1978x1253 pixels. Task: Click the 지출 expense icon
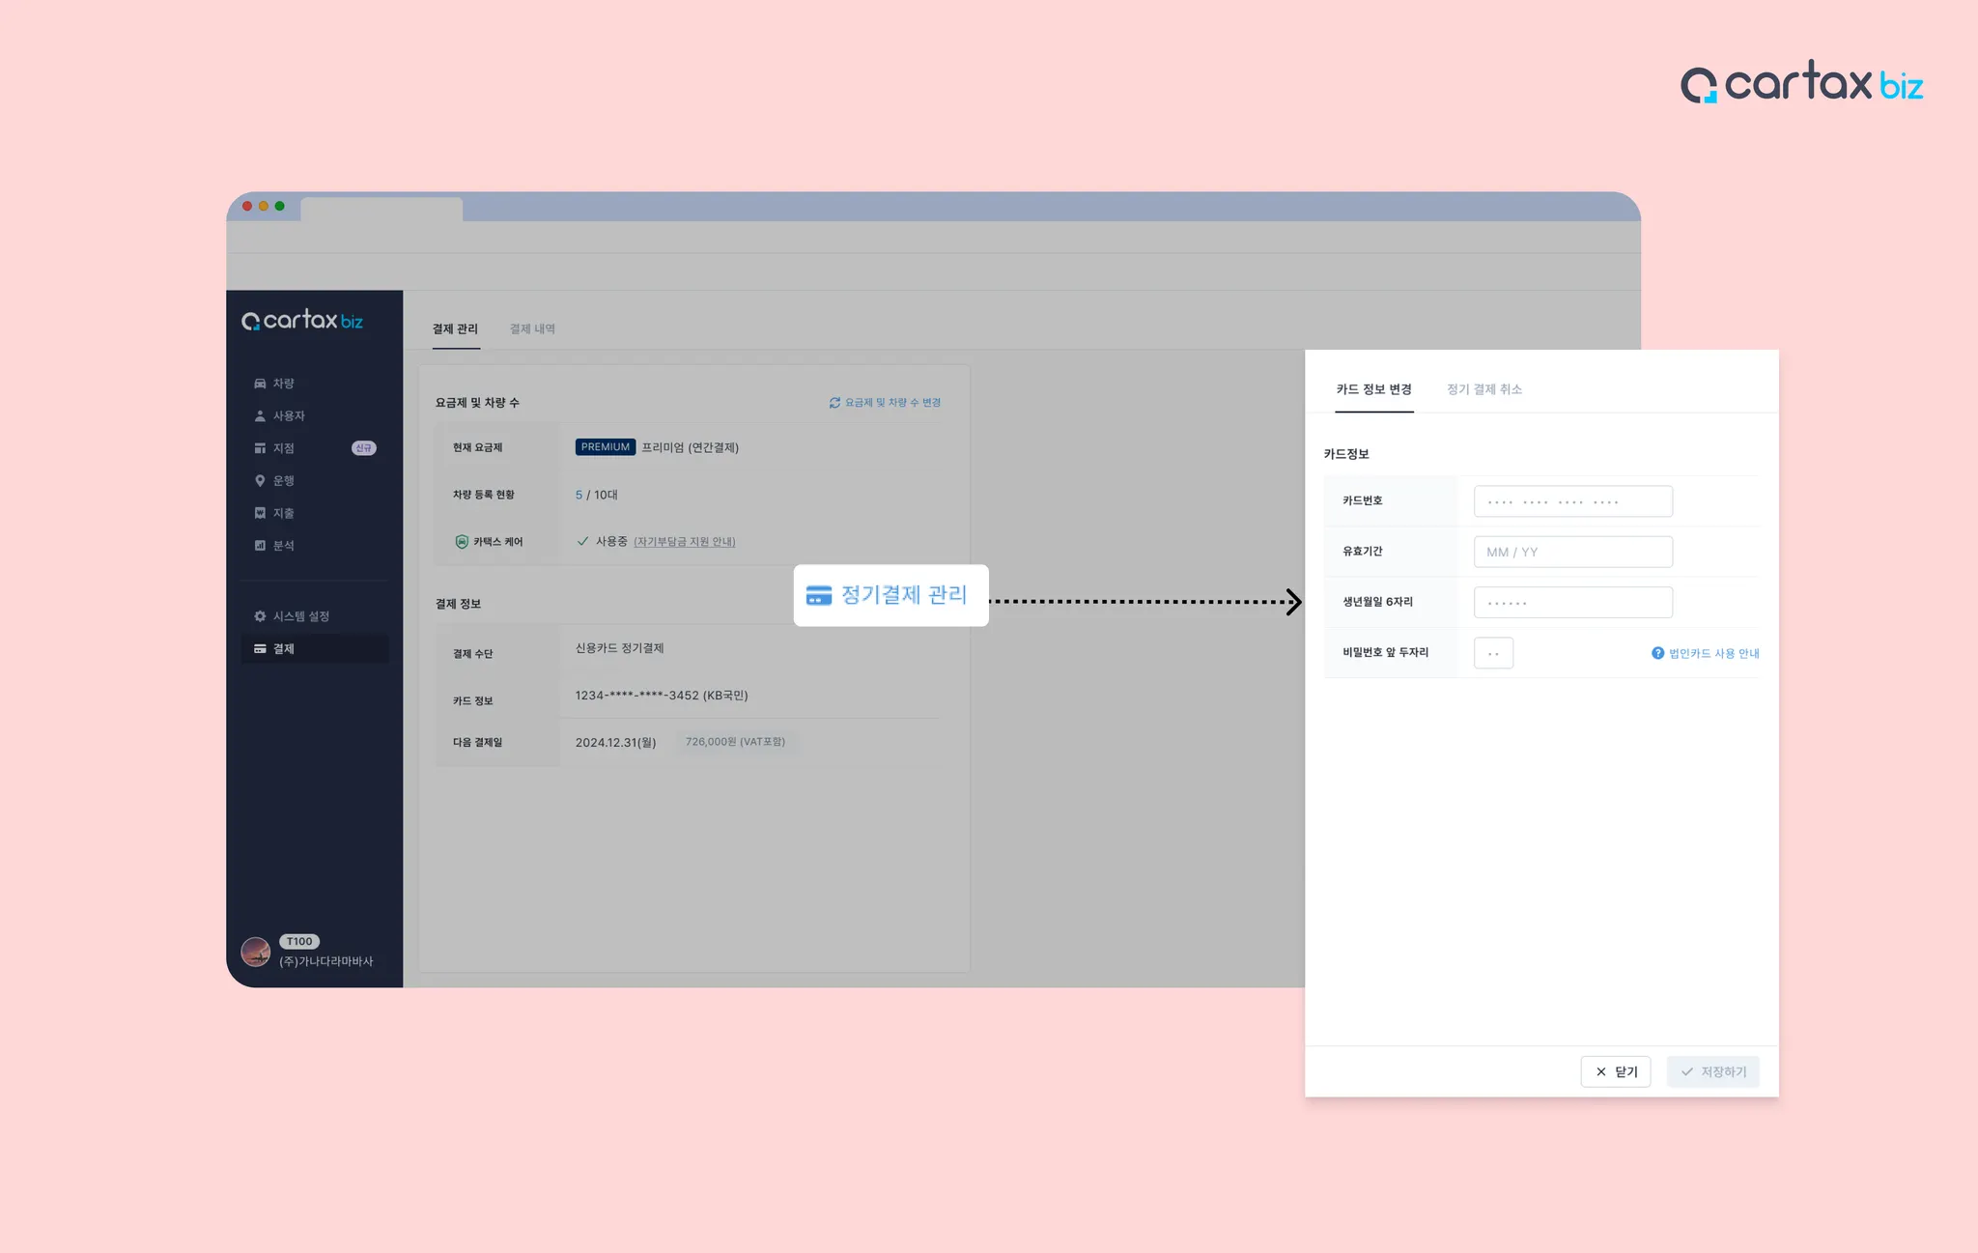click(260, 513)
